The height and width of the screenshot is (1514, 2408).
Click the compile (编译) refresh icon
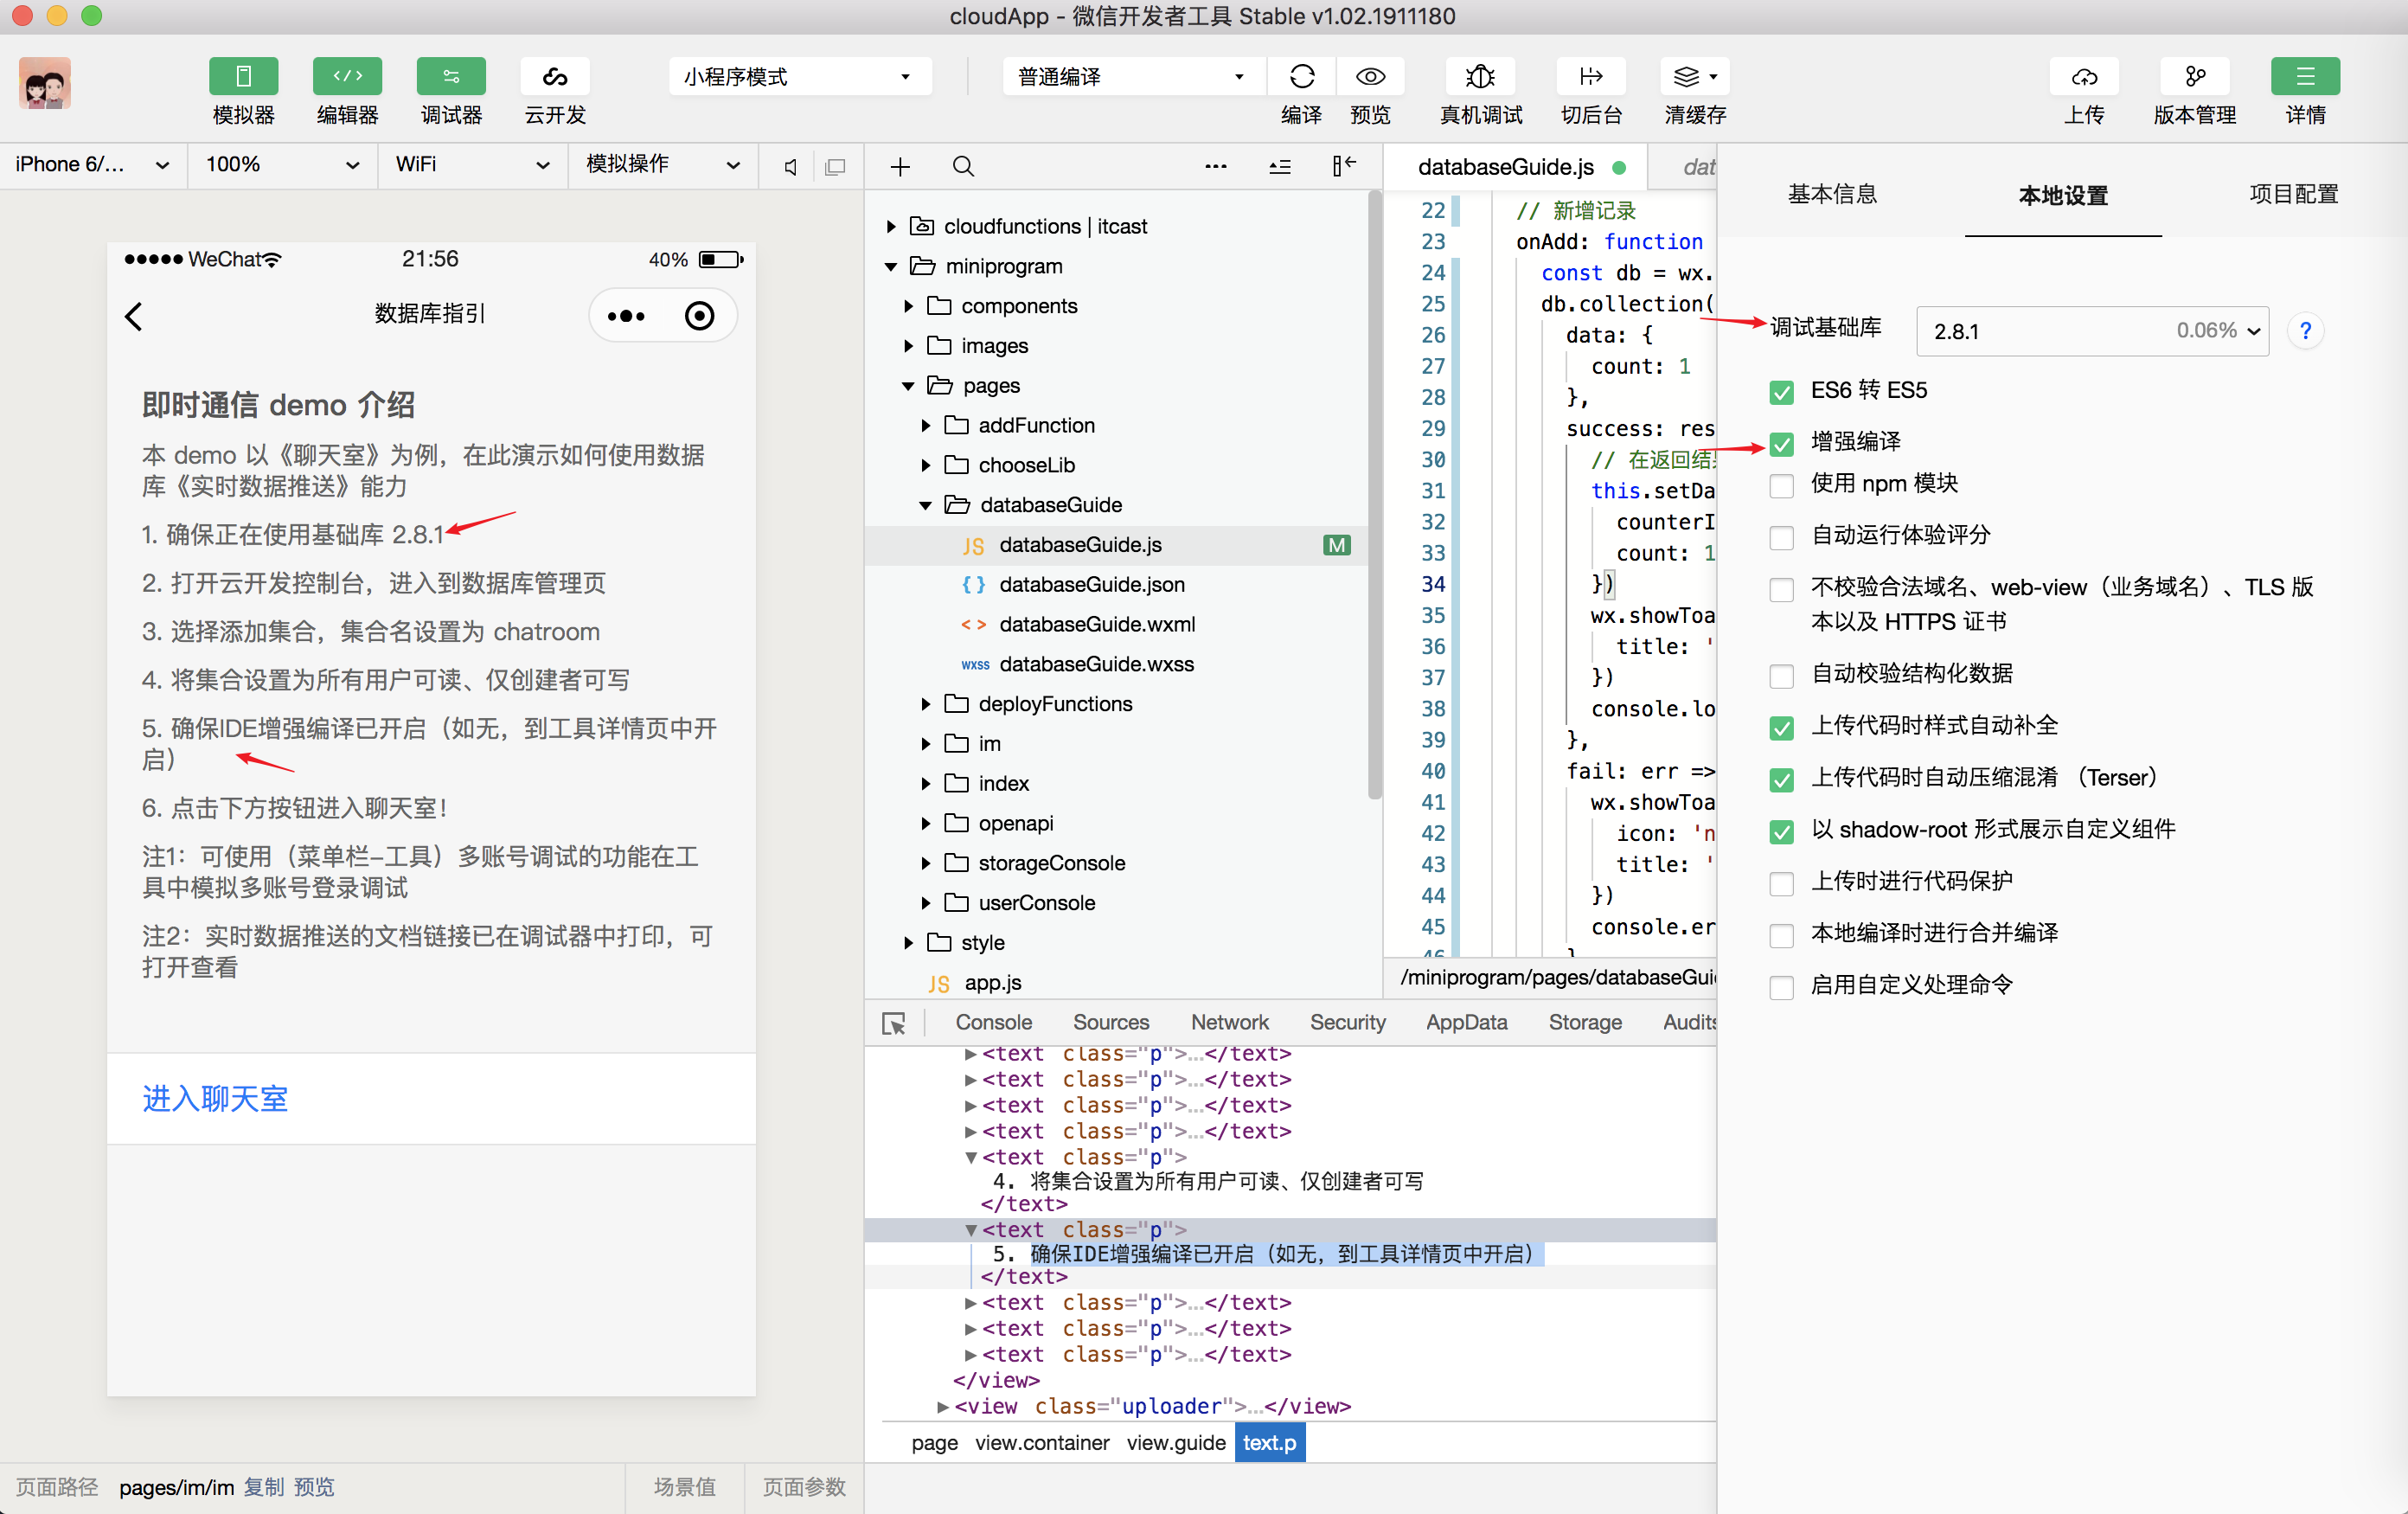[1301, 76]
